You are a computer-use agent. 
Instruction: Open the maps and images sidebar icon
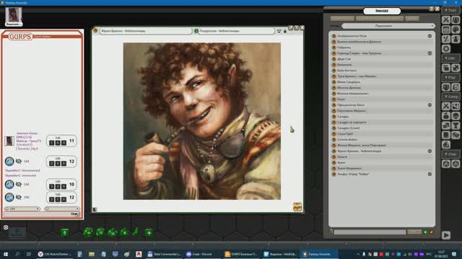pyautogui.click(x=456, y=106)
